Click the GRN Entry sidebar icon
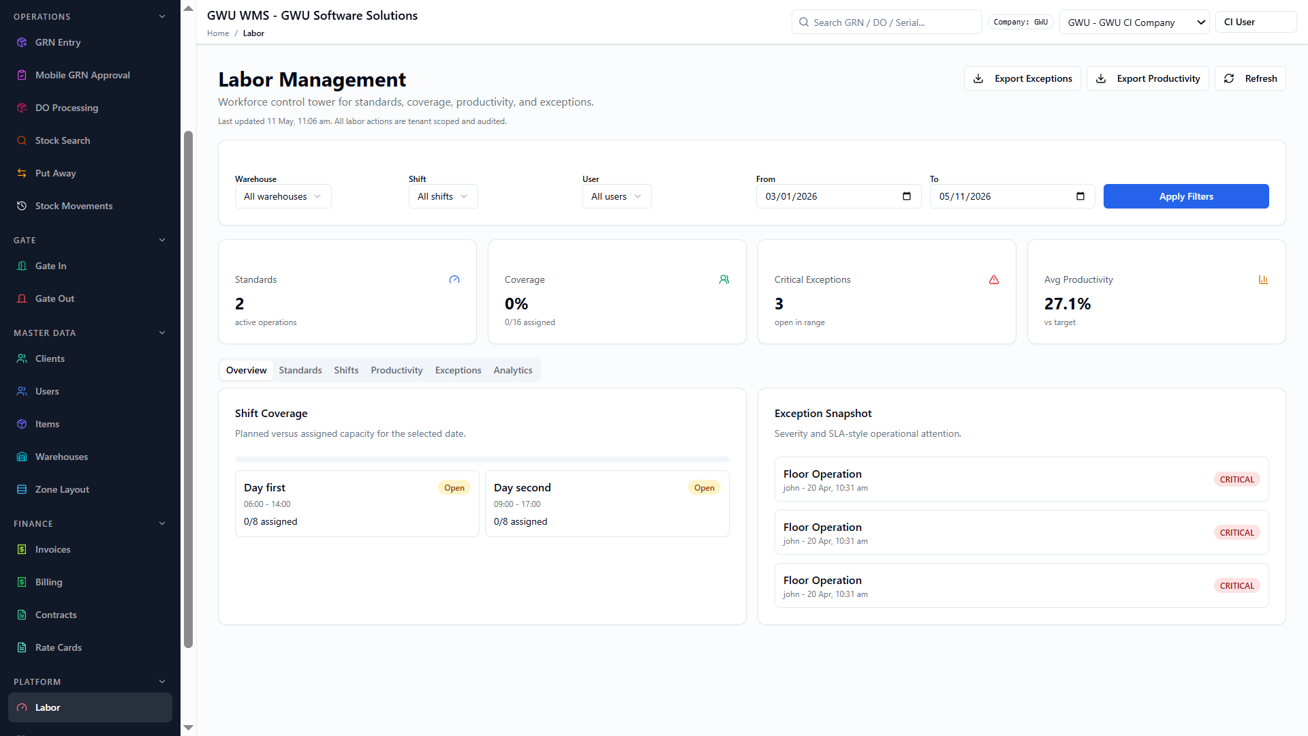1308x736 pixels. (x=22, y=42)
